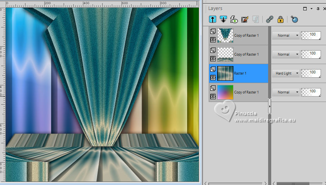Collapse the right pane with the divider arrow
This screenshot has width=326, height=185.
pyautogui.click(x=270, y=106)
